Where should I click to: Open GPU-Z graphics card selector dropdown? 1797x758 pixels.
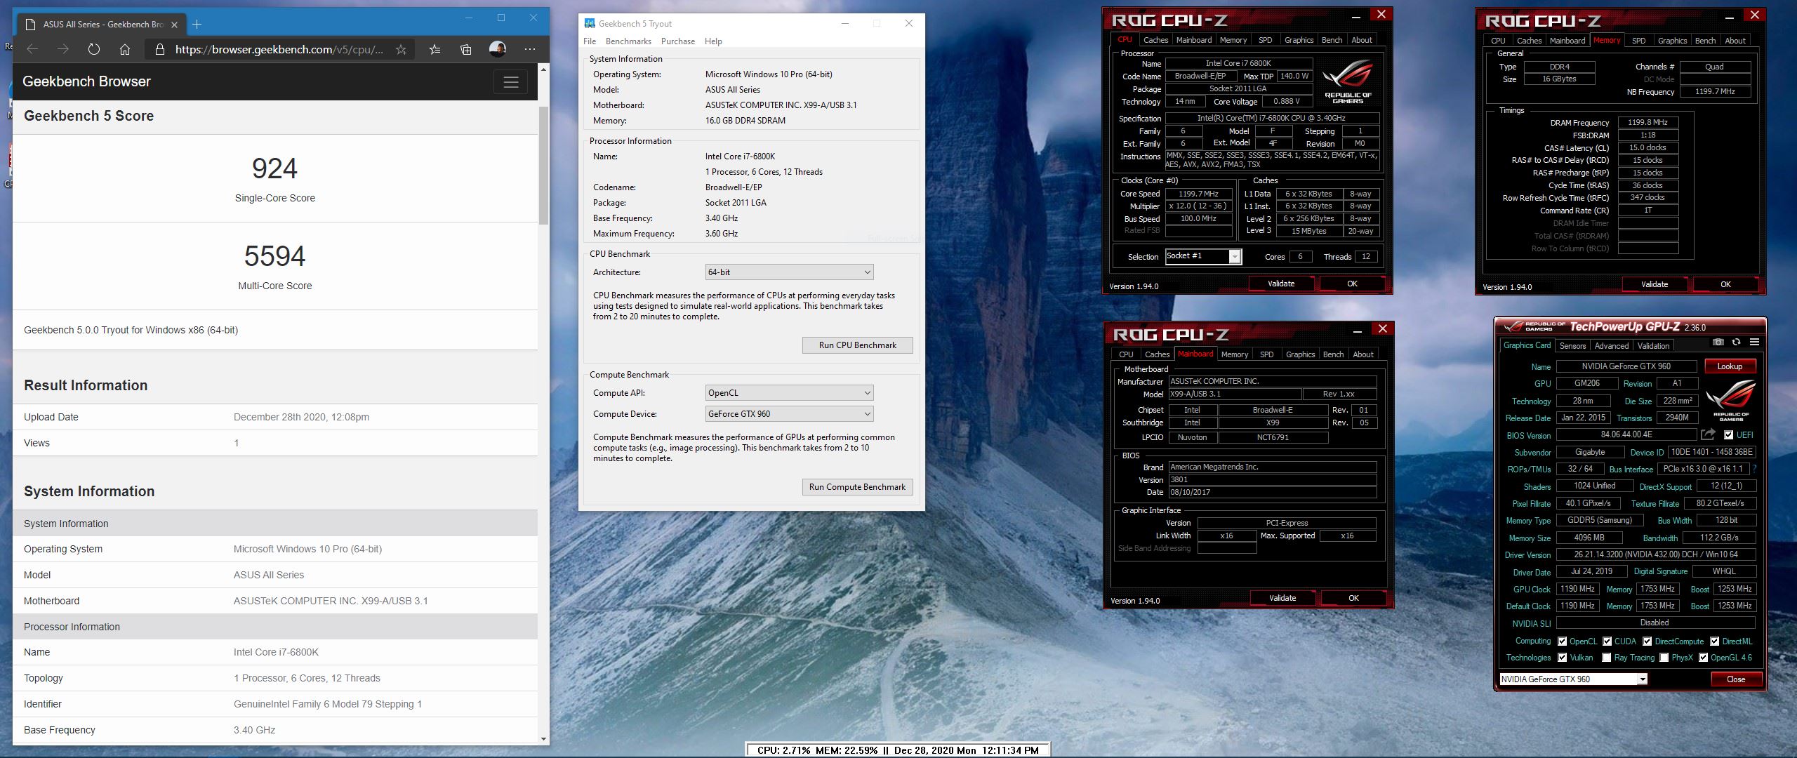point(1573,679)
